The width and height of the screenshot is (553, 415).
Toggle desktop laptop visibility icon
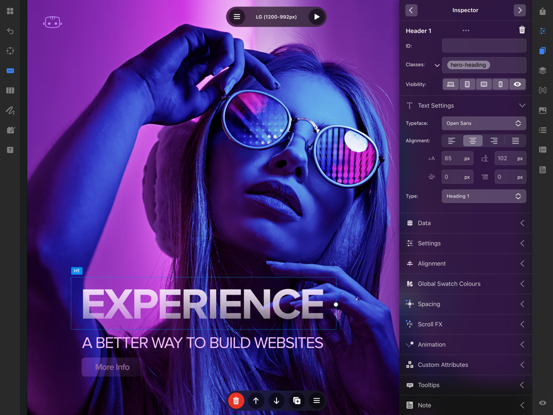pyautogui.click(x=450, y=84)
